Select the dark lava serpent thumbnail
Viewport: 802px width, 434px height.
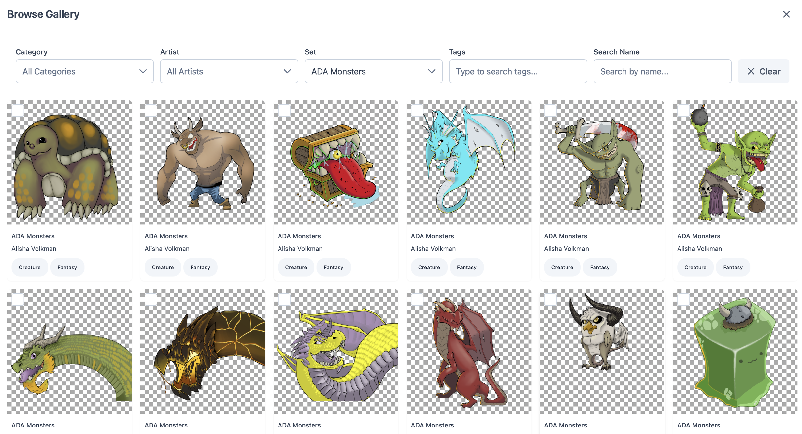click(202, 351)
